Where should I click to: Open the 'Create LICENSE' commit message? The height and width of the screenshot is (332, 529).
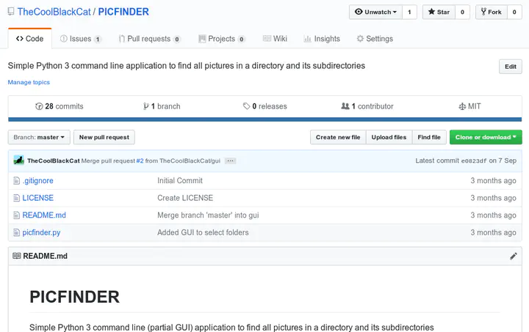click(185, 198)
